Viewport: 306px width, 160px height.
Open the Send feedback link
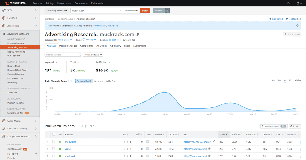point(293,19)
